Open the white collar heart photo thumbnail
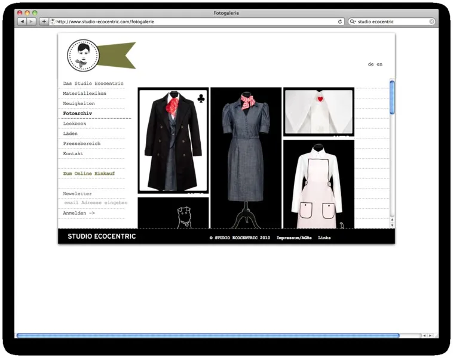Screen dimensions: 453x358 click(319, 112)
